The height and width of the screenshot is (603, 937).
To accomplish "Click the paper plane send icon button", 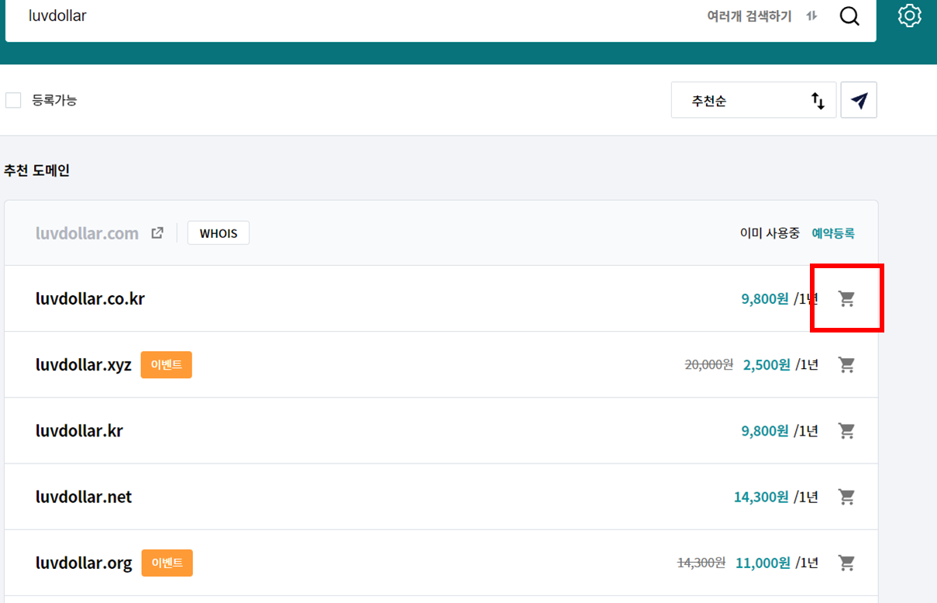I will point(859,100).
